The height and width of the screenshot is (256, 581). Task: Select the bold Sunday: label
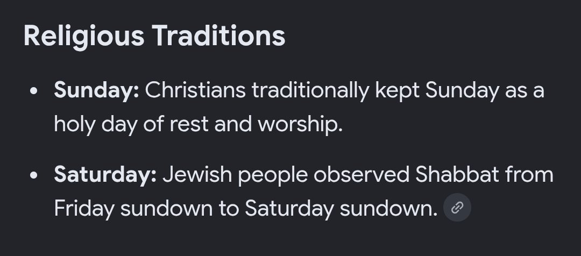pyautogui.click(x=96, y=90)
